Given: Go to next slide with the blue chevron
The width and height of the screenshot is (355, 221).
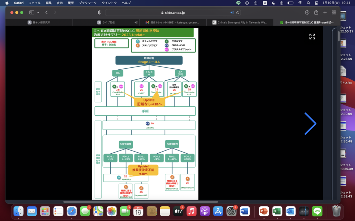Looking at the screenshot, I should click(310, 124).
